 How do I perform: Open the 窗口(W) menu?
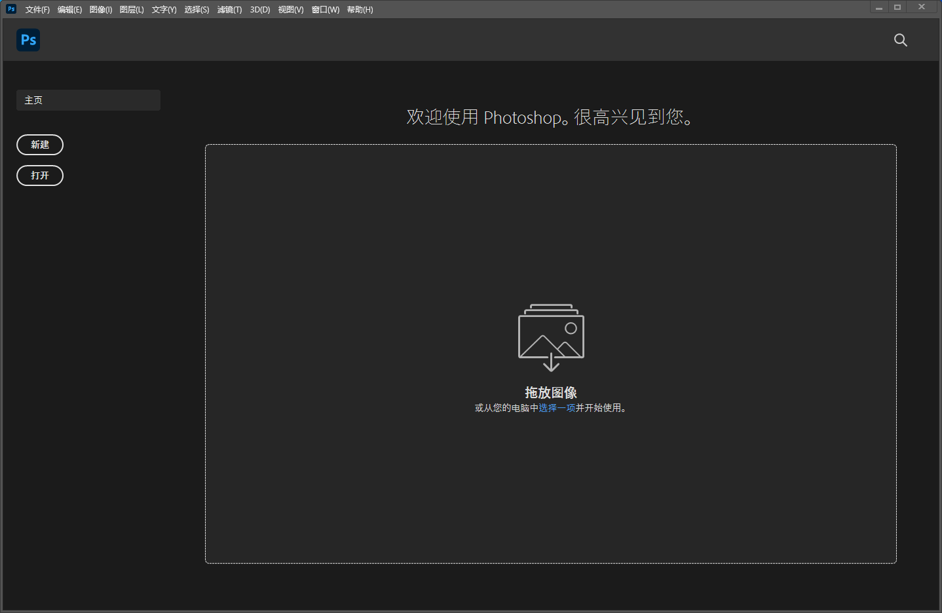[326, 10]
